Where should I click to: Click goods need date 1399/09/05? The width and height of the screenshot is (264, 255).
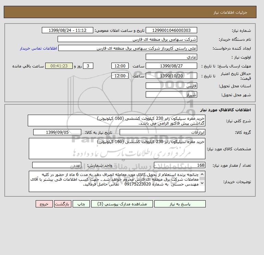coord(57,132)
